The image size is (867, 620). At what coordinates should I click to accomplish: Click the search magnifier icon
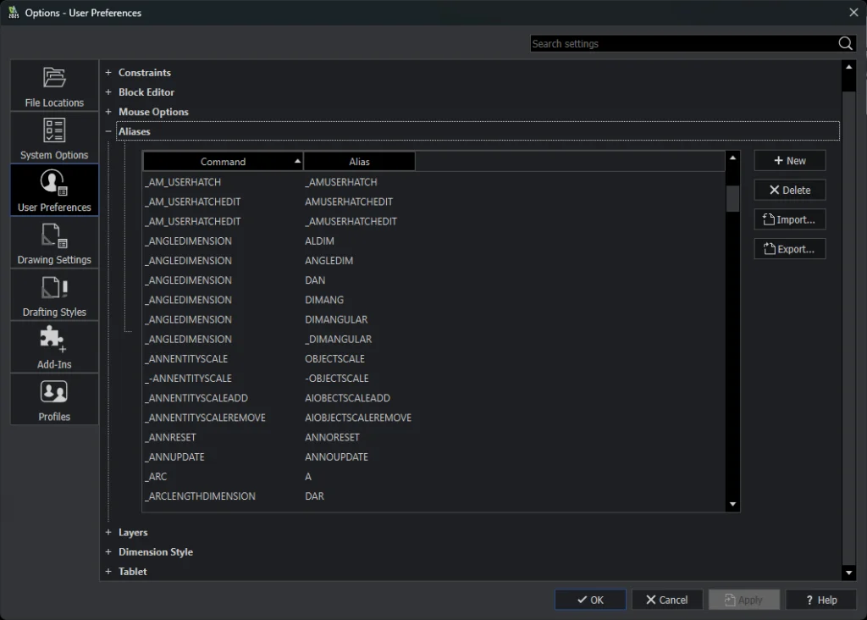tap(845, 44)
